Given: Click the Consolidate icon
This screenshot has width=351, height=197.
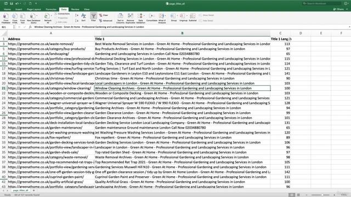Looking at the screenshot, I should tap(151, 16).
